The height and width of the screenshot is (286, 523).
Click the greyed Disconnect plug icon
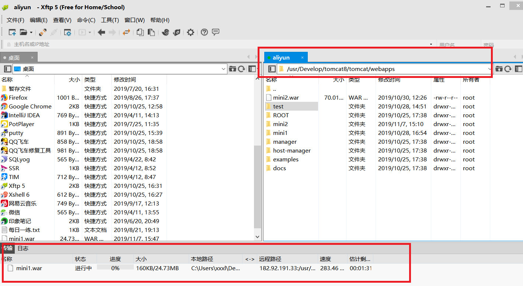pyautogui.click(x=54, y=32)
